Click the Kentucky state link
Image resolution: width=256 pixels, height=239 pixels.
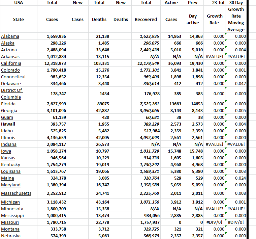click(10, 164)
